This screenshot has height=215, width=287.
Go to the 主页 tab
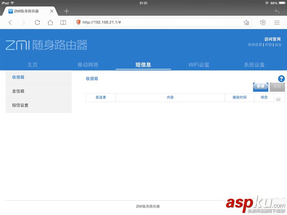coord(33,64)
